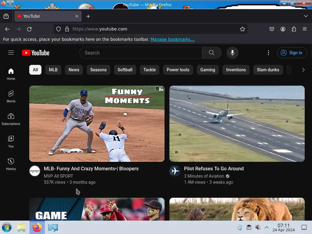This screenshot has width=312, height=234.
Task: Click the show desktop button in taskbar
Action: tap(304, 227)
